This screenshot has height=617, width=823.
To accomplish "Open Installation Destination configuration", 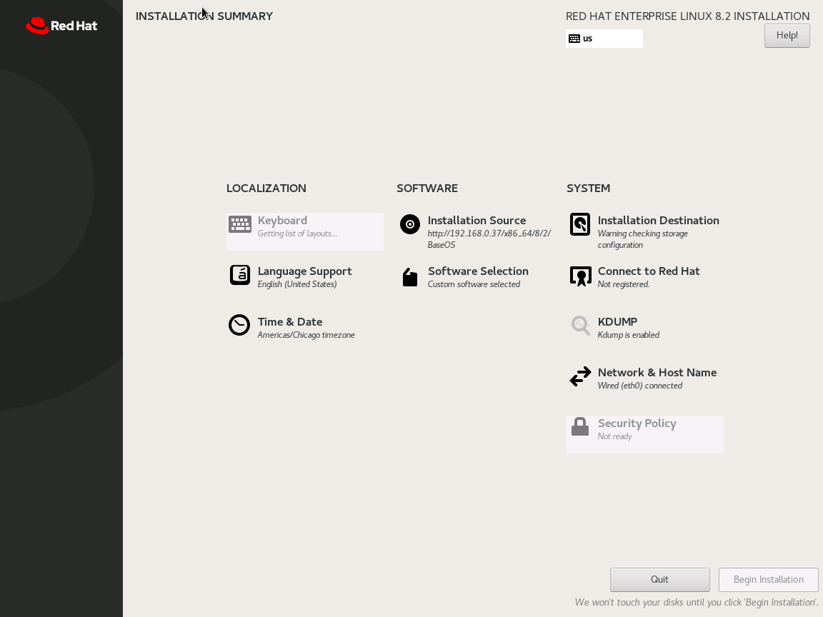I will [x=645, y=231].
